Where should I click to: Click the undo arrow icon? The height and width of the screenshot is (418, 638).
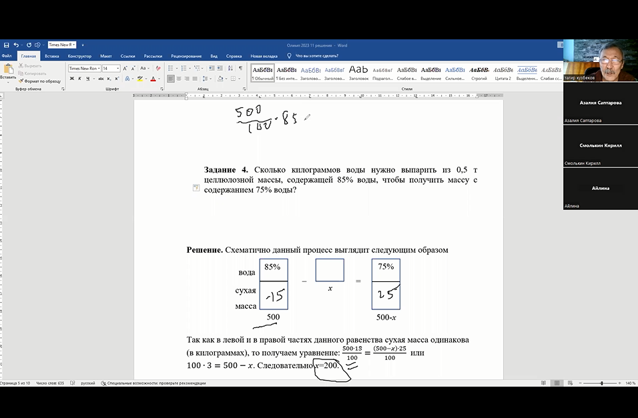tap(16, 45)
